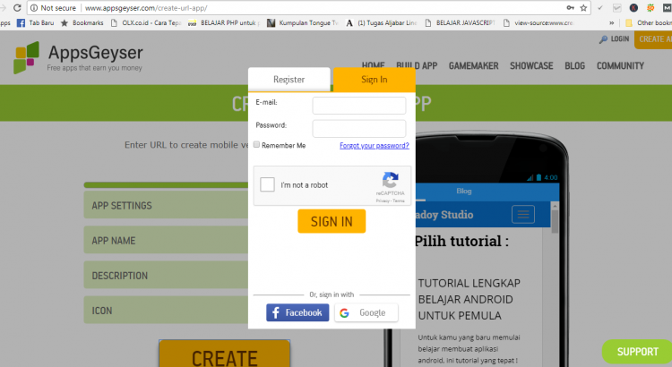672x367 pixels.
Task: Click the E-mail input field
Action: click(x=358, y=106)
